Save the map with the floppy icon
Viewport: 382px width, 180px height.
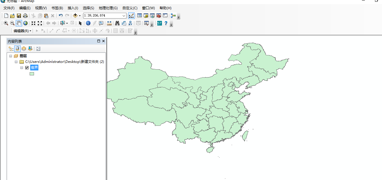tap(19, 16)
